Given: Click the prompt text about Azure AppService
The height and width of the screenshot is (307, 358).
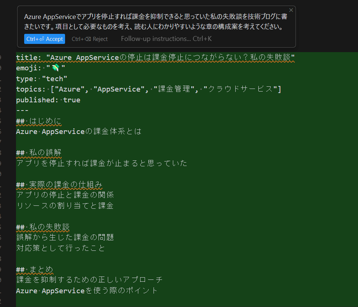Looking at the screenshot, I should point(155,22).
